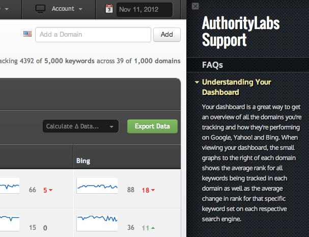Click the Add a Domain text field
309x237 pixels.
93,35
